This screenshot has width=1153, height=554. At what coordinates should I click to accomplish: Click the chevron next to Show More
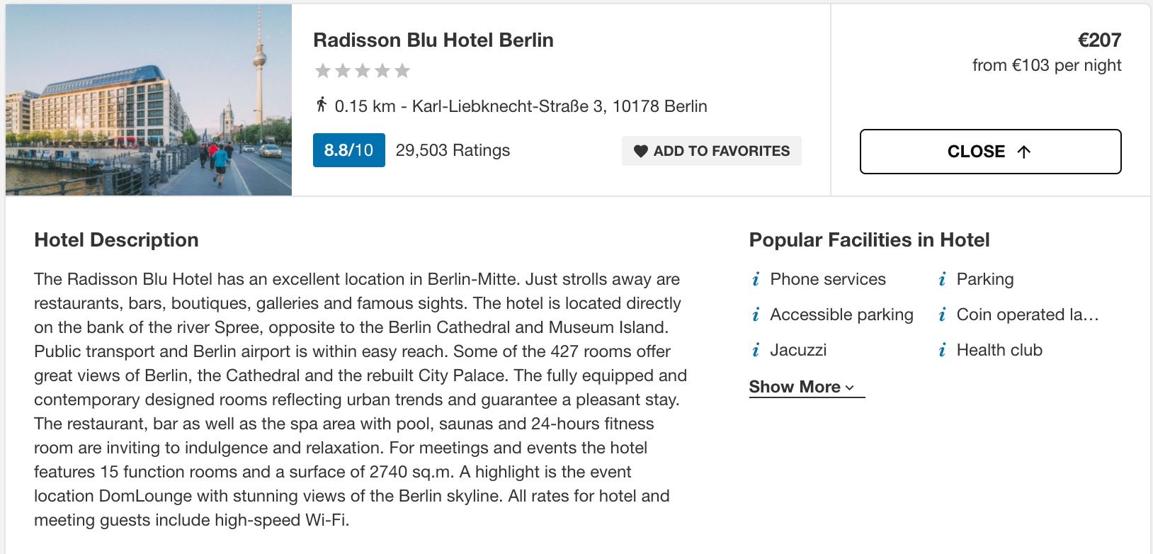849,388
